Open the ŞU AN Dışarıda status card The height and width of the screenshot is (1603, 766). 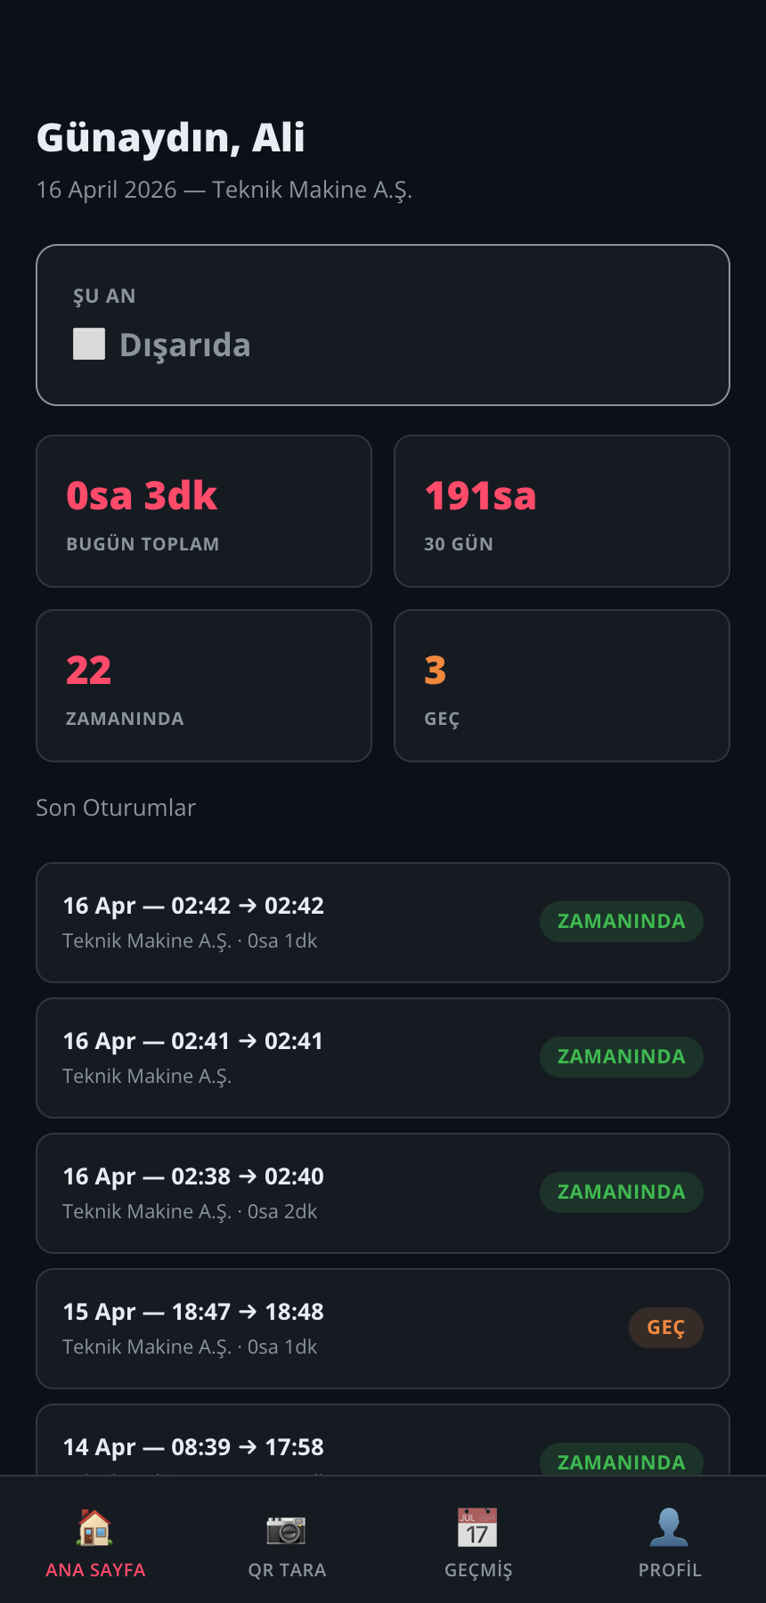[383, 325]
